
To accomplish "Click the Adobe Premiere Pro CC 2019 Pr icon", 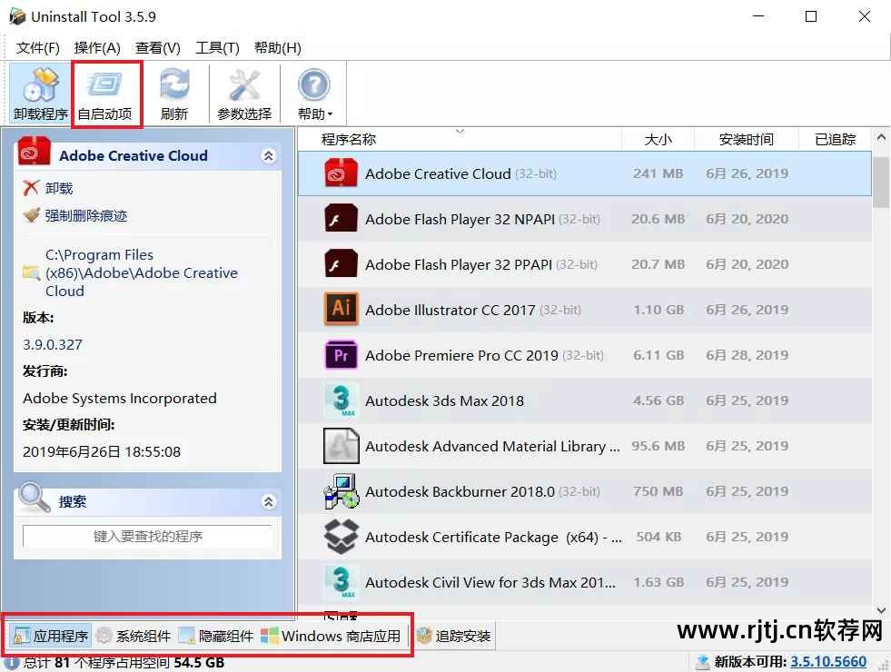I will pos(341,355).
